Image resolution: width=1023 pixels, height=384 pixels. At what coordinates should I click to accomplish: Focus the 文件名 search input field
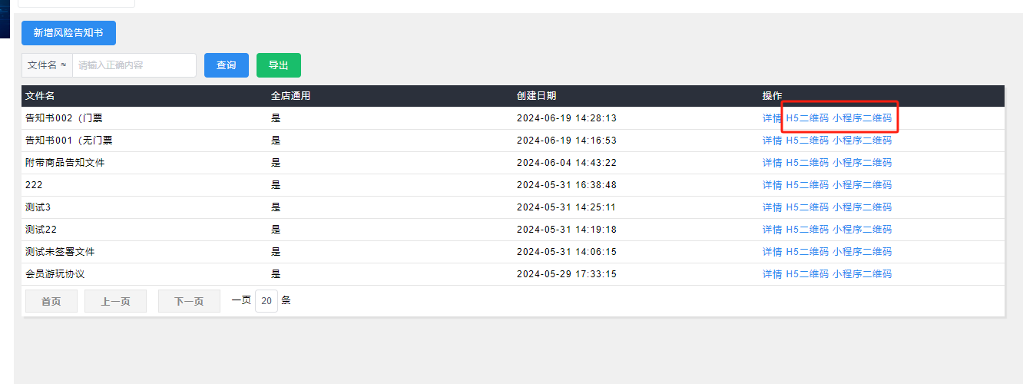click(134, 65)
